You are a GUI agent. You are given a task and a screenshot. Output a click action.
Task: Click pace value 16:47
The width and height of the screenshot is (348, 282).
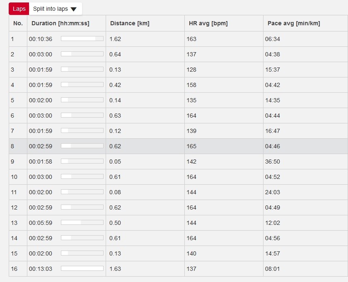(273, 131)
